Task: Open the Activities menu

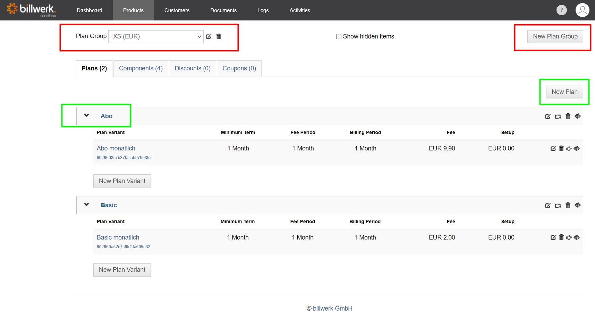Action: pos(300,10)
